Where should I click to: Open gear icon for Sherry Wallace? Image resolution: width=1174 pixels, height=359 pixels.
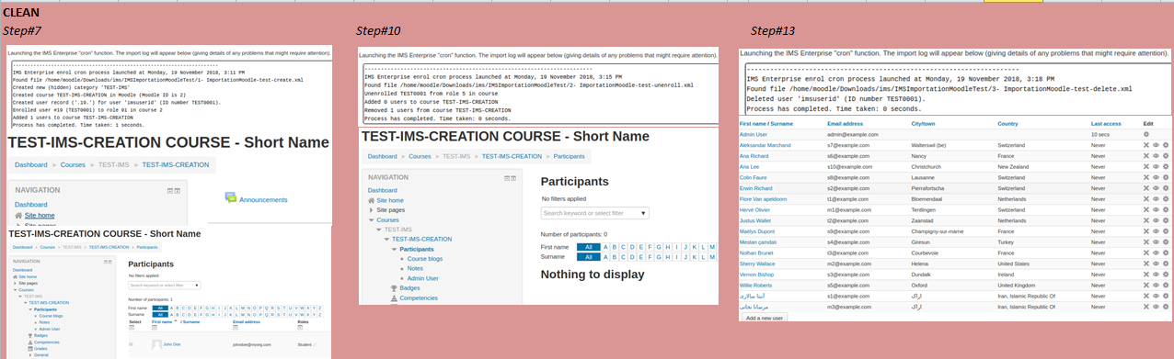(x=1166, y=264)
